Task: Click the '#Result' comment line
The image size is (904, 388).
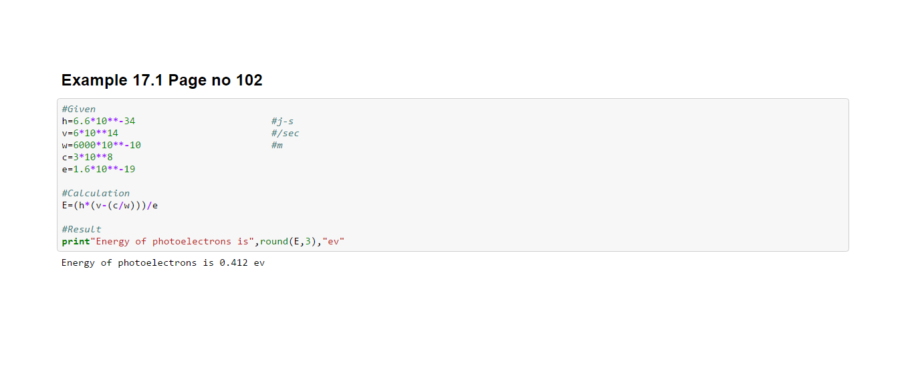Action: tap(82, 229)
